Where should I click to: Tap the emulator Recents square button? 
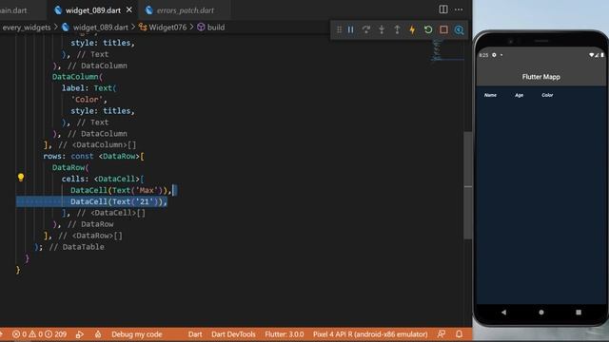point(579,313)
